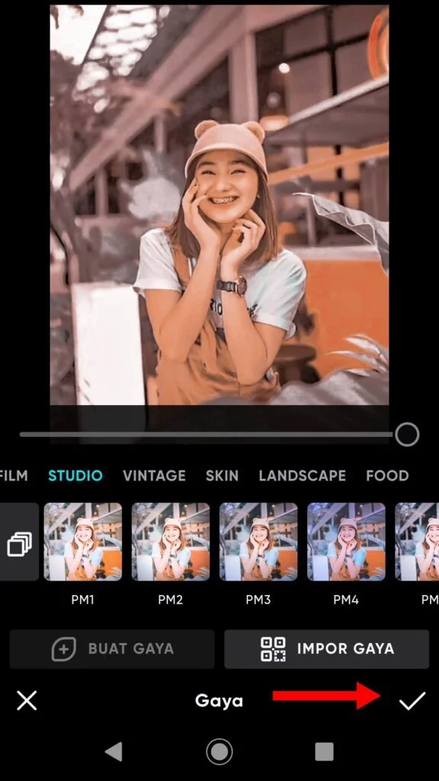Confirm the style with the checkmark icon
The image size is (439, 781).
tap(412, 700)
